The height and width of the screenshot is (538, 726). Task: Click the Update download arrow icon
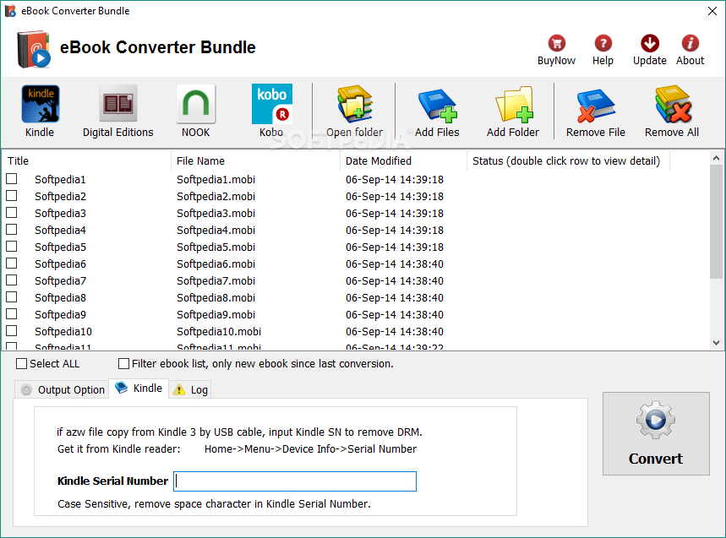coord(650,43)
